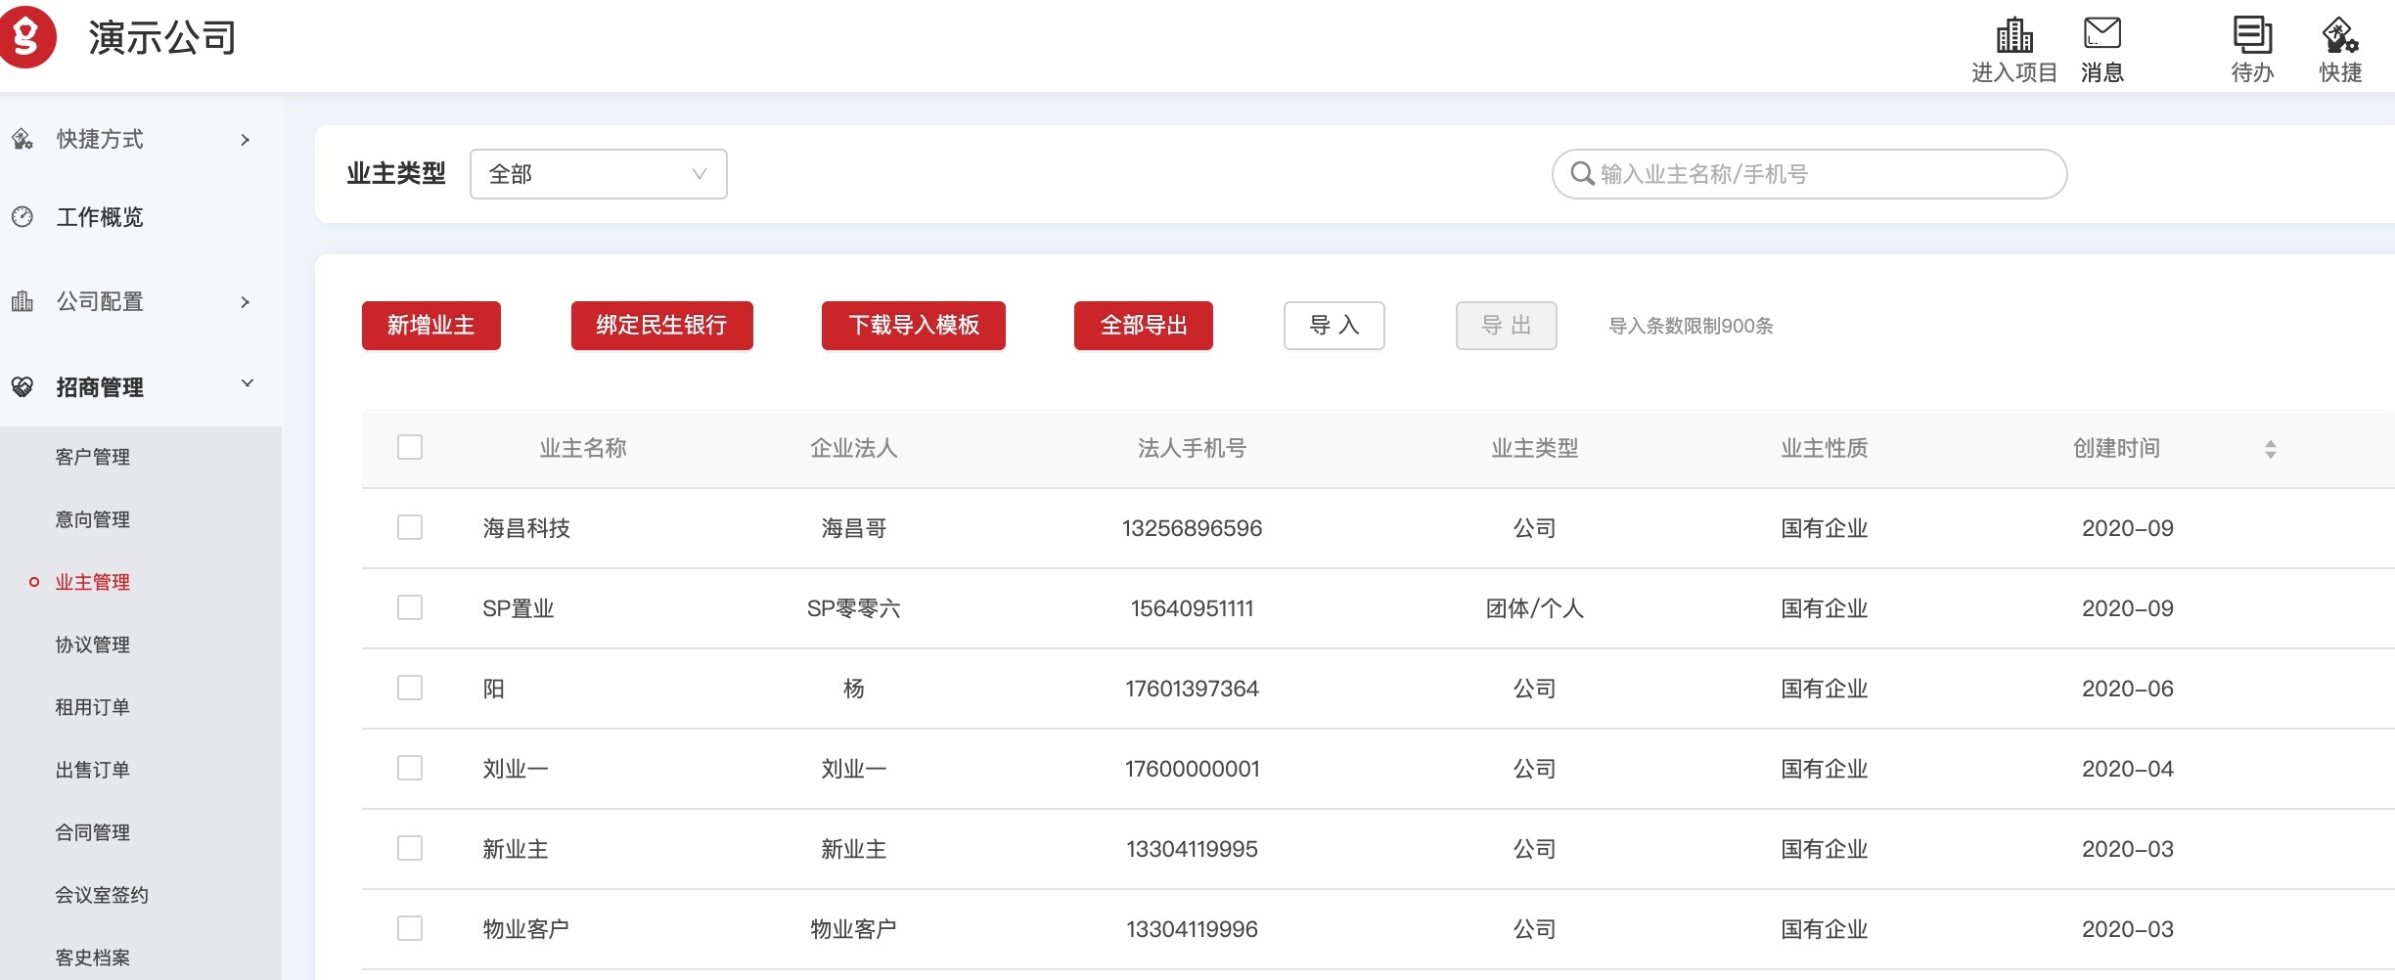Click the 快捷 shortcut icon in header
Screen dimensions: 2395x980
[2339, 35]
